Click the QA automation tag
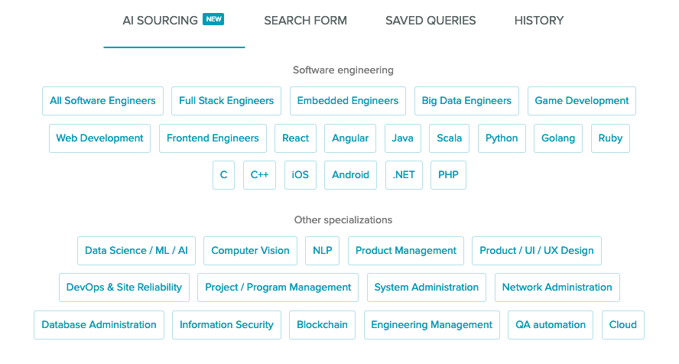679x364 pixels. coord(551,325)
